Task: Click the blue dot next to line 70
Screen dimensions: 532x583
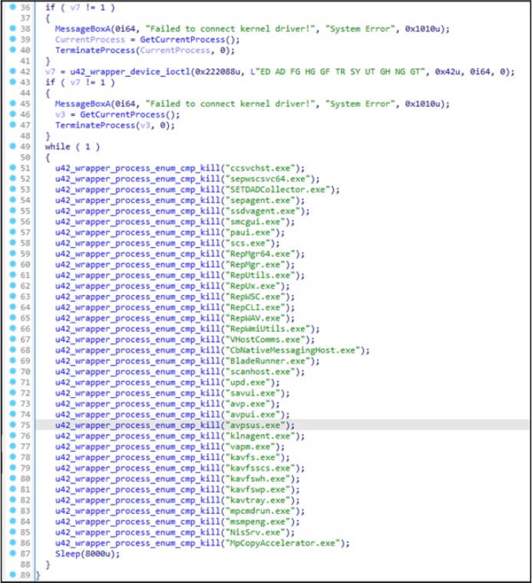Action: click(x=12, y=372)
